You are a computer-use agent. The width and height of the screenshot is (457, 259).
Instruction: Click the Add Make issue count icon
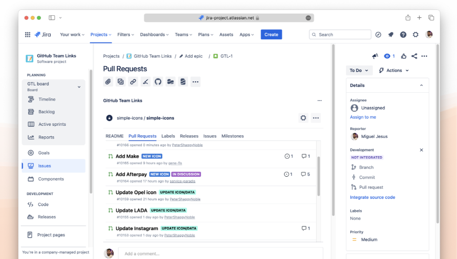point(288,156)
